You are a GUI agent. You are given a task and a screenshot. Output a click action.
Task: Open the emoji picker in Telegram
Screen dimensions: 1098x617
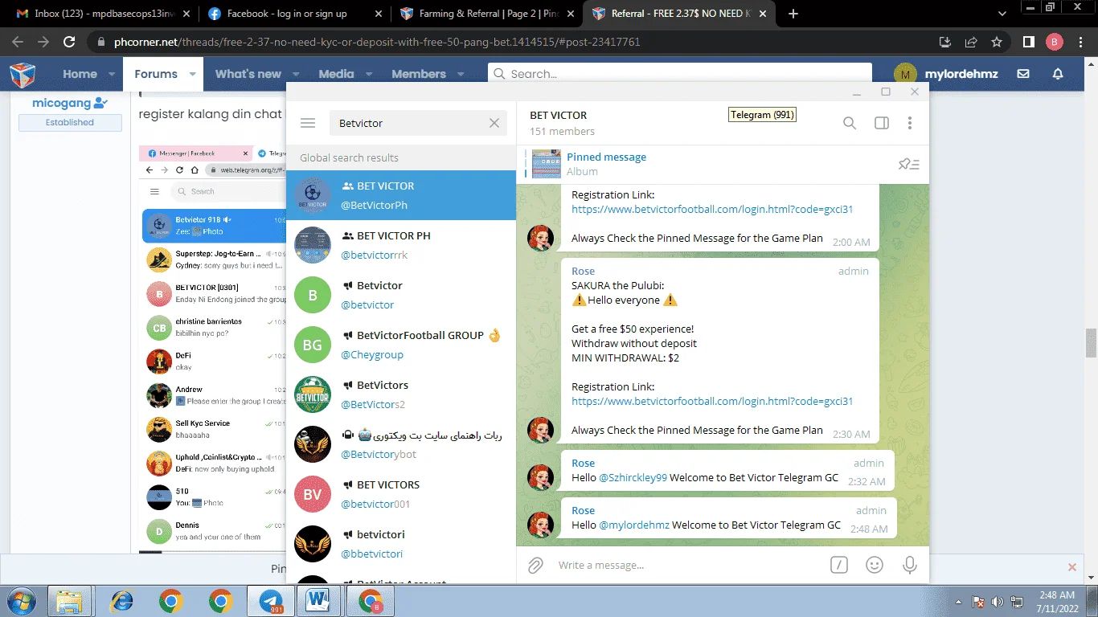coord(875,565)
